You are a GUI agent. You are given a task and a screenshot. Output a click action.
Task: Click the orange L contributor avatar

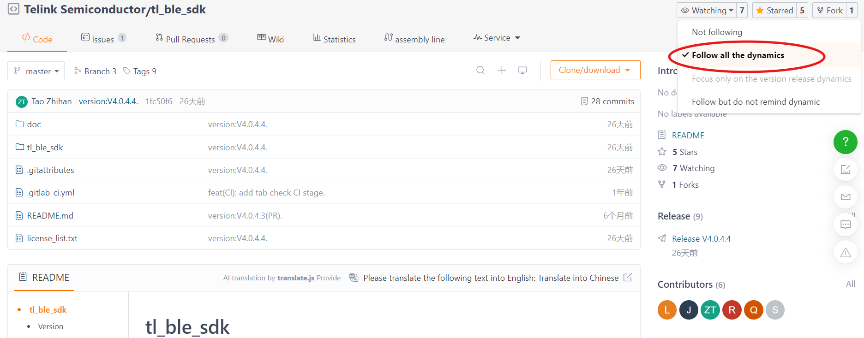tap(667, 310)
